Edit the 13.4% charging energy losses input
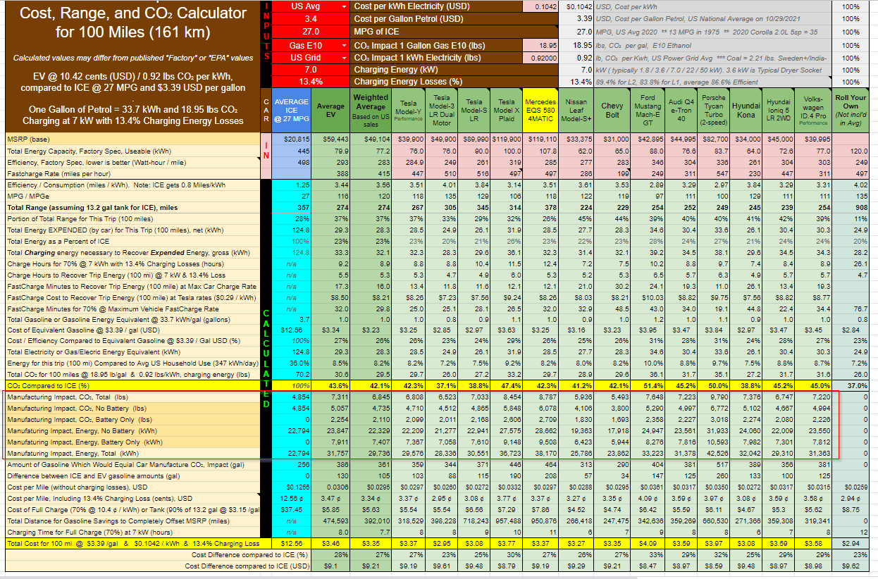 pos(311,82)
